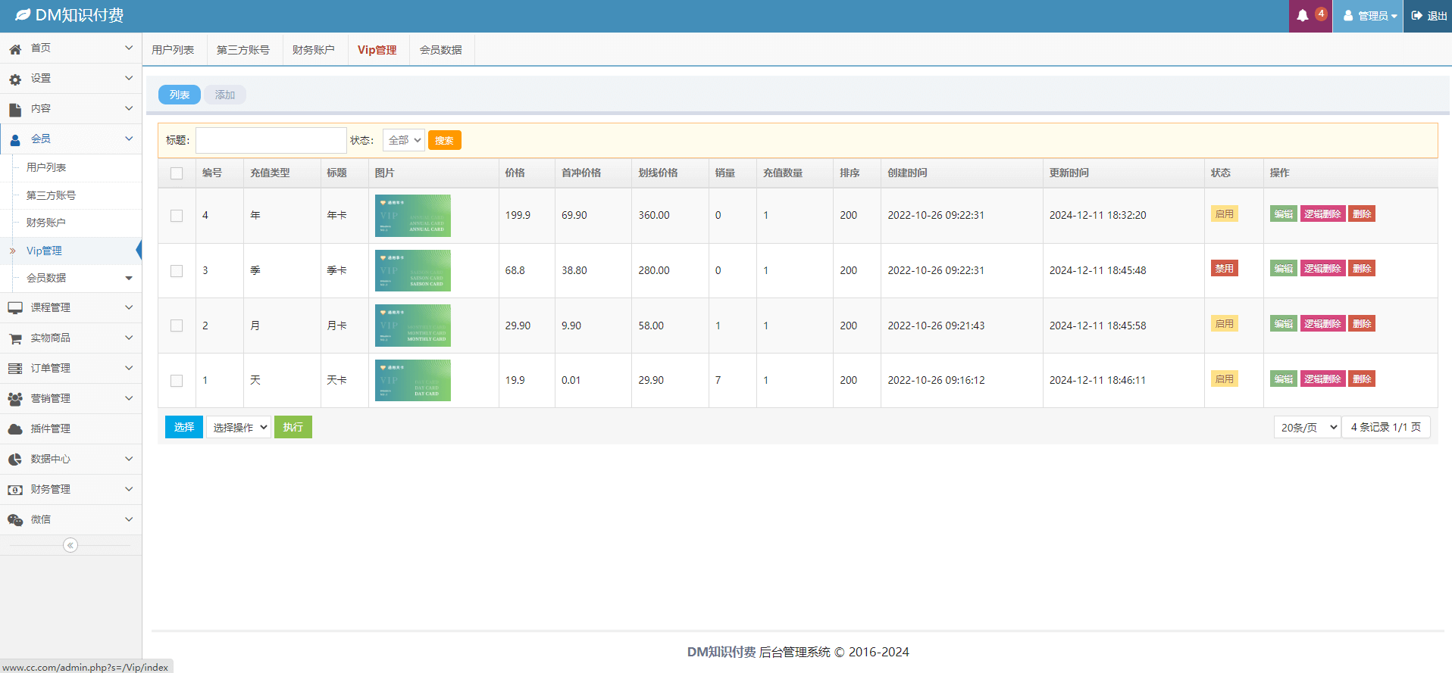1452x673 pixels.
Task: Click 编辑 button for 月卡 row
Action: pyautogui.click(x=1283, y=324)
